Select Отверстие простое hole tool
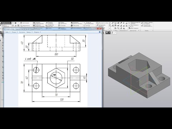Viewport: 172px width, 129px height. [x=50, y=25]
